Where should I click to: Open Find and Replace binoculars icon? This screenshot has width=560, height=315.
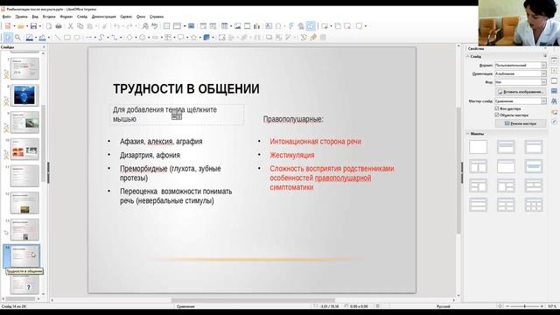[x=145, y=26]
